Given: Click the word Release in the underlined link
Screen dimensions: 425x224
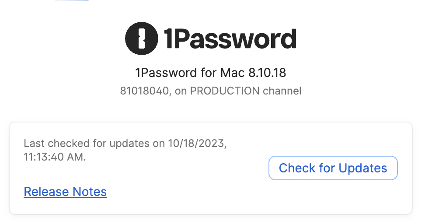Looking at the screenshot, I should [x=46, y=192].
